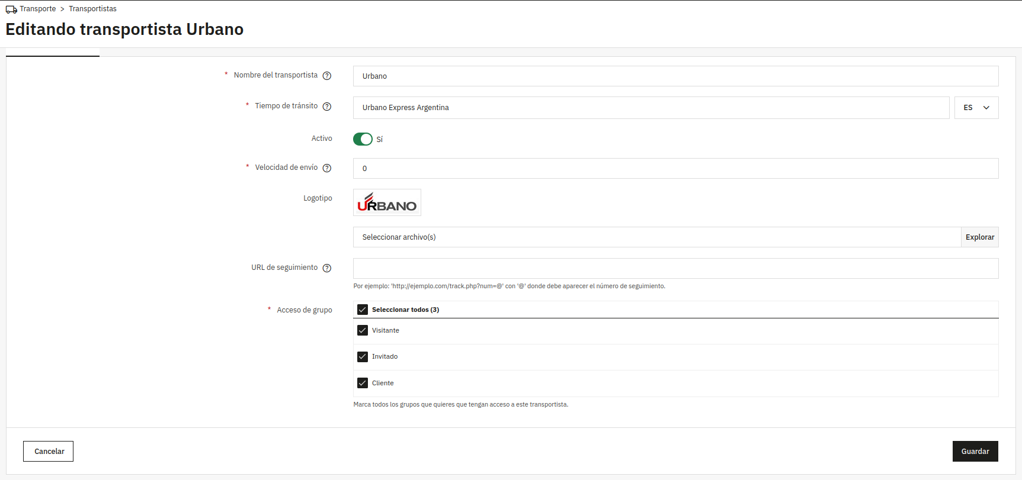
Task: Uncheck the Visitante group checkbox
Action: 363,330
